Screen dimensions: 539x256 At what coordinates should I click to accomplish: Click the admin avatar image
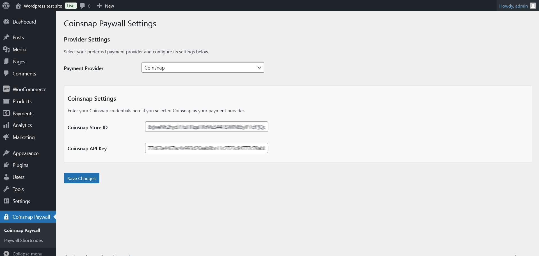tap(533, 6)
